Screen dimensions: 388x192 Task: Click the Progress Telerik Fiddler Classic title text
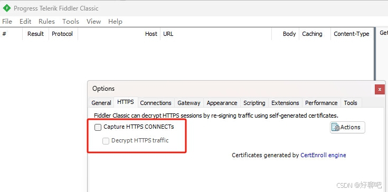(56, 8)
